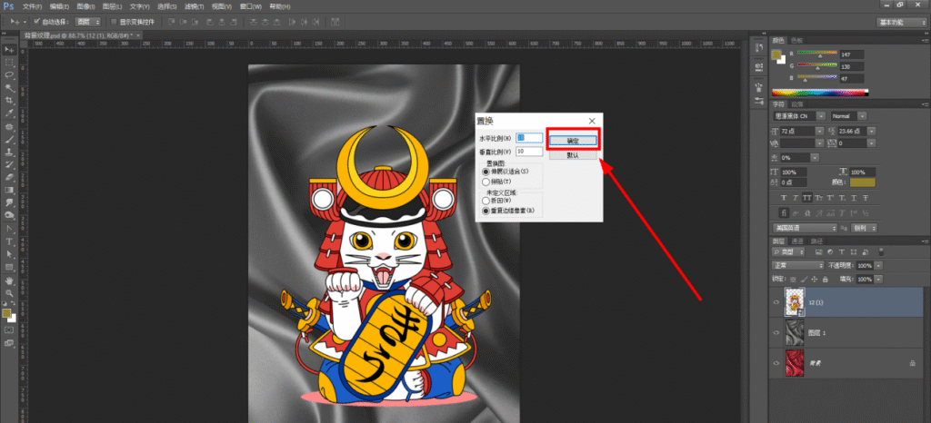Open the 滤镜(T) menu
The height and width of the screenshot is (423, 931).
(x=195, y=6)
